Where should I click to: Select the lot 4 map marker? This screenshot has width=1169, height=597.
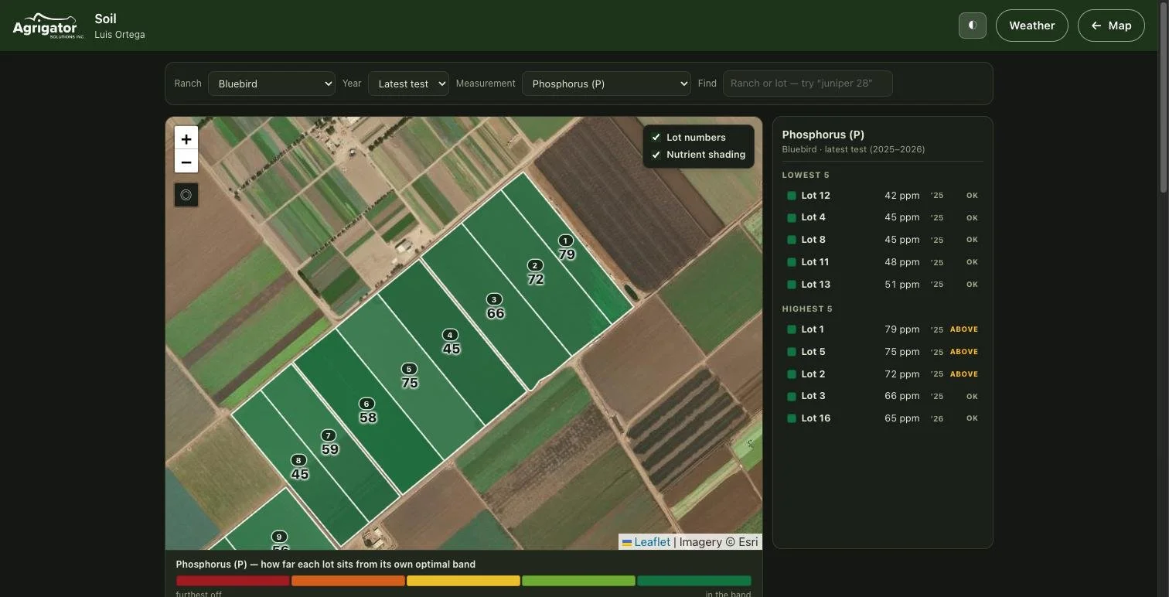coord(451,335)
